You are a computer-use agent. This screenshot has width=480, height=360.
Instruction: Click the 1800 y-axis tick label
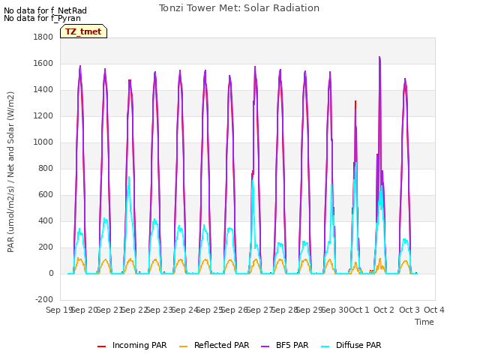pyautogui.click(x=43, y=37)
